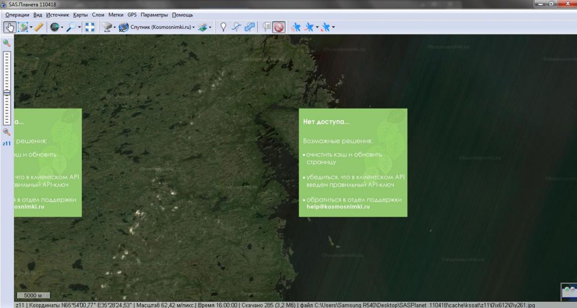Click zoom in magnifier above slider

tap(7, 43)
